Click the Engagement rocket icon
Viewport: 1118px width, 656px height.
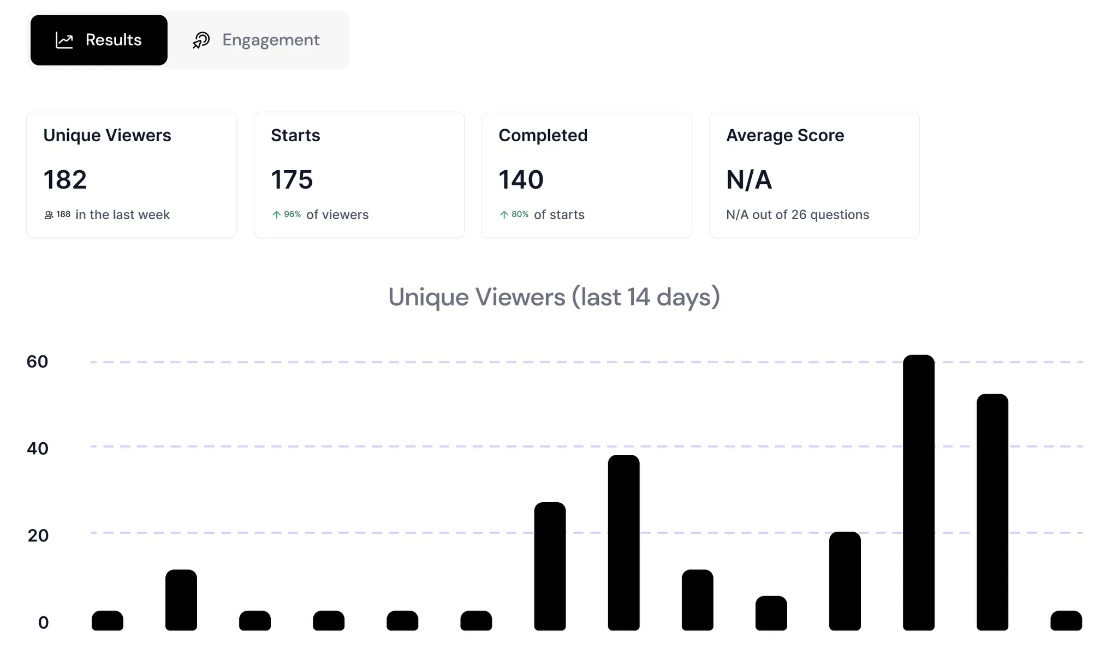[201, 40]
